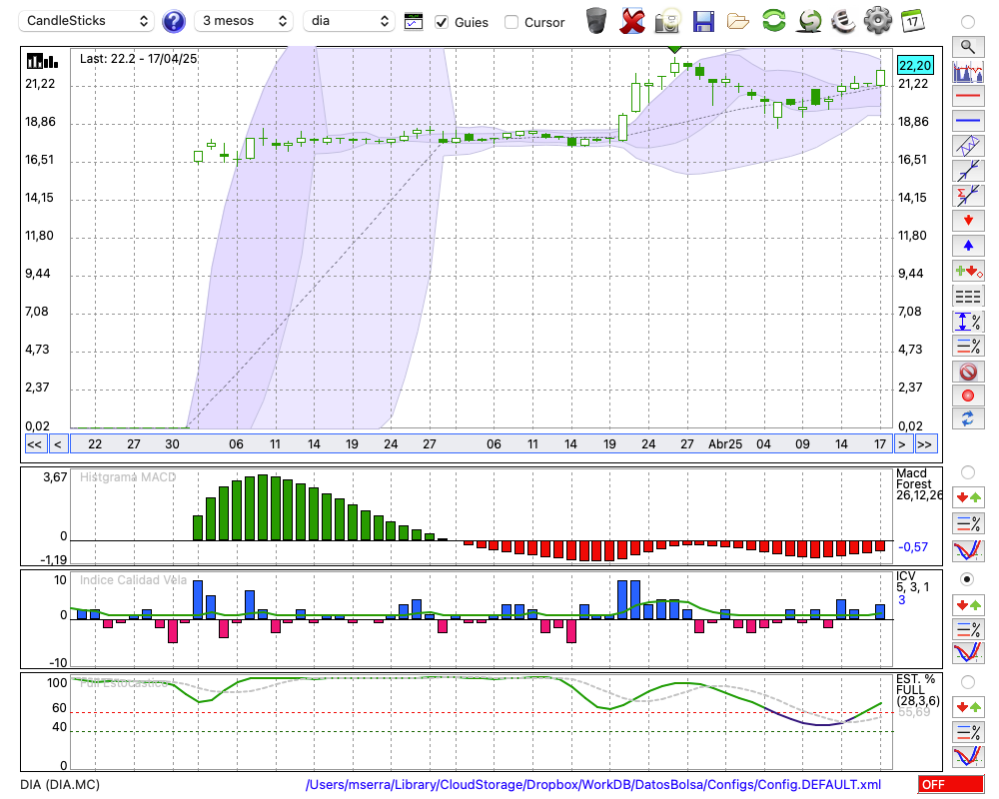Select the zigzag channel drawing tool

(968, 145)
